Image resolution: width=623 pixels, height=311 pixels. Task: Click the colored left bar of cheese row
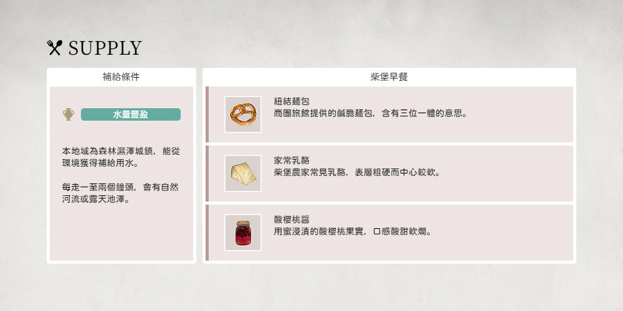tap(207, 174)
